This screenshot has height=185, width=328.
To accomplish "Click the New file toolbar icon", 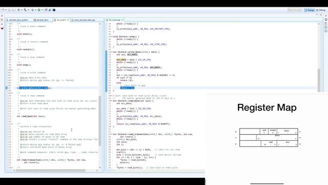I will point(3,10).
